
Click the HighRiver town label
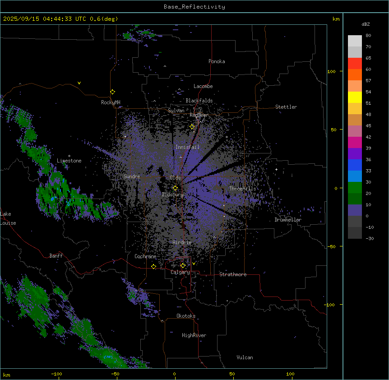(x=194, y=335)
